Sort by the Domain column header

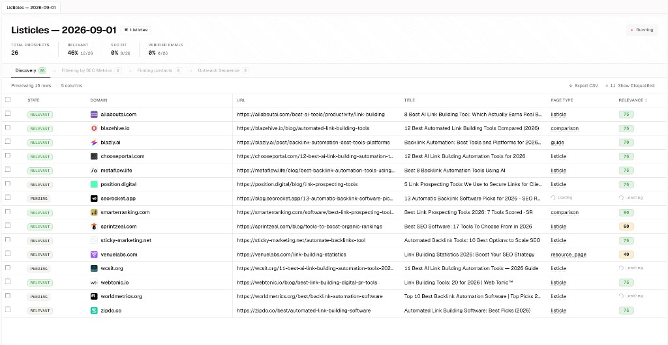(x=99, y=100)
